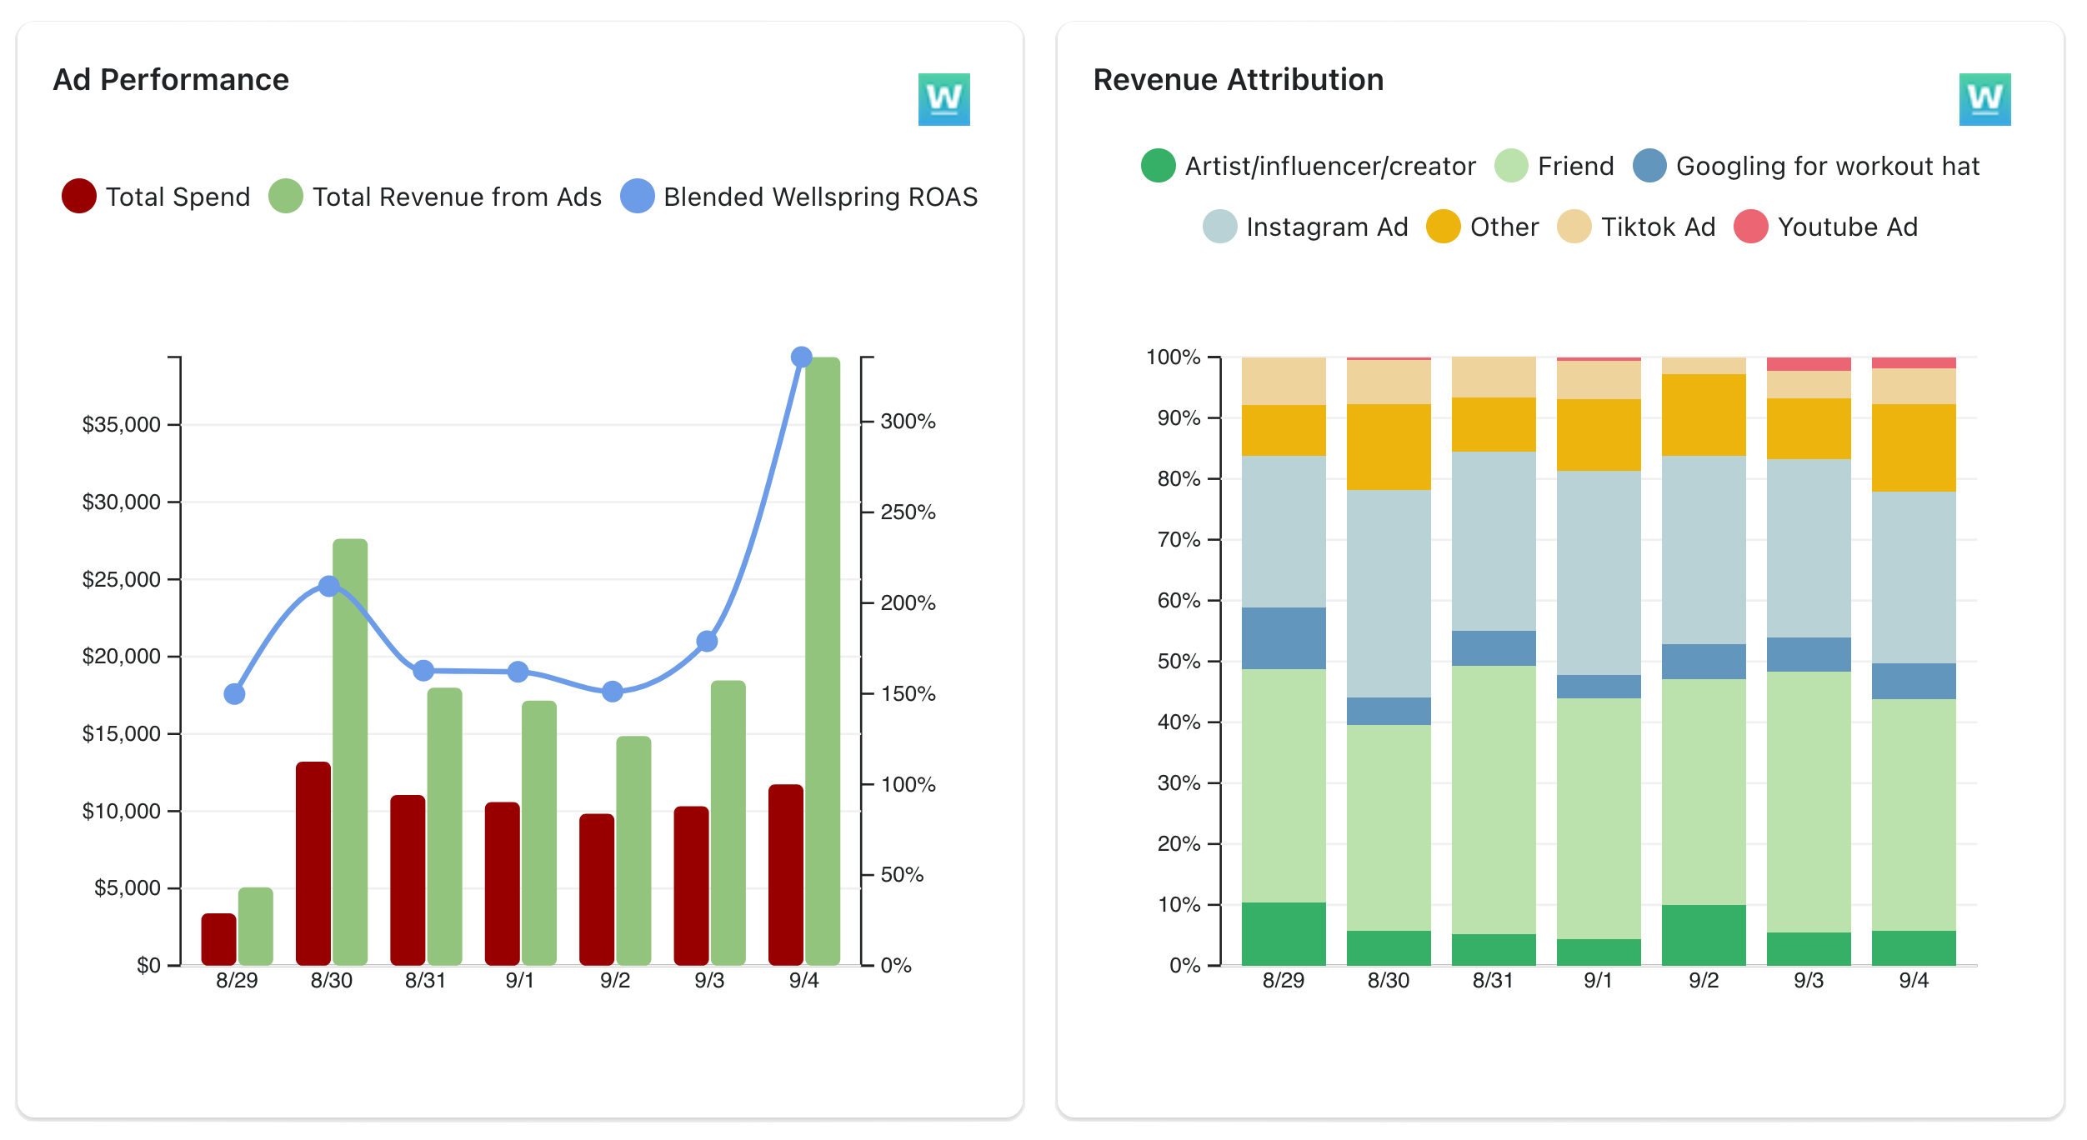
Task: Select green revenue bar for 9/4
Action: (x=823, y=667)
